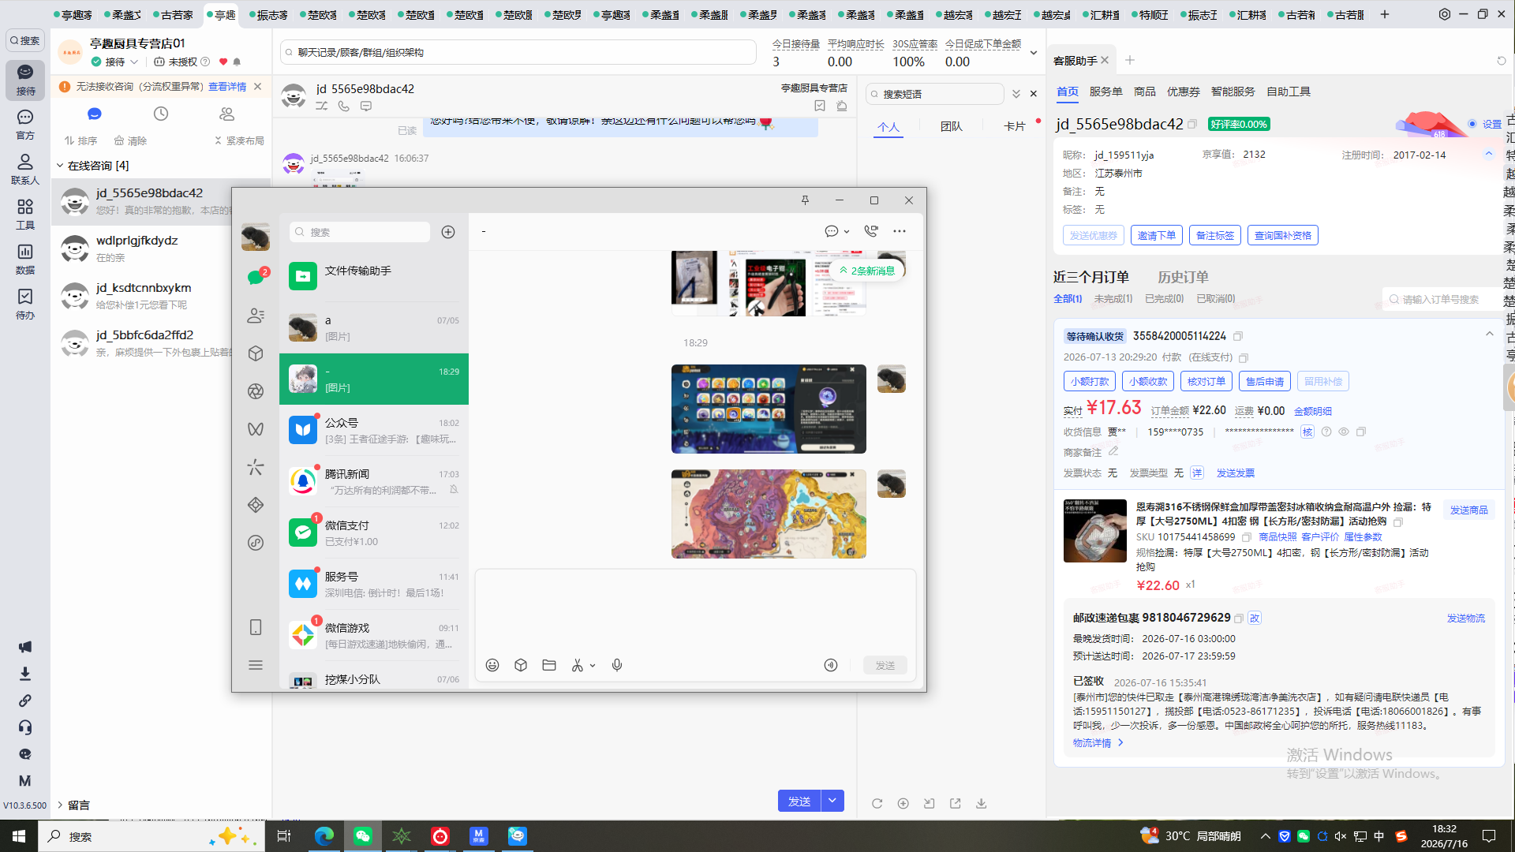Open the 数据 data sidebar icon
The image size is (1515, 852).
click(x=25, y=259)
